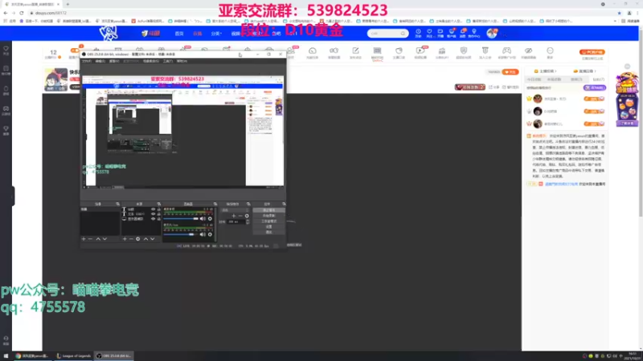
Task: Open the sixth OBS menu bar item
Action: click(x=168, y=61)
